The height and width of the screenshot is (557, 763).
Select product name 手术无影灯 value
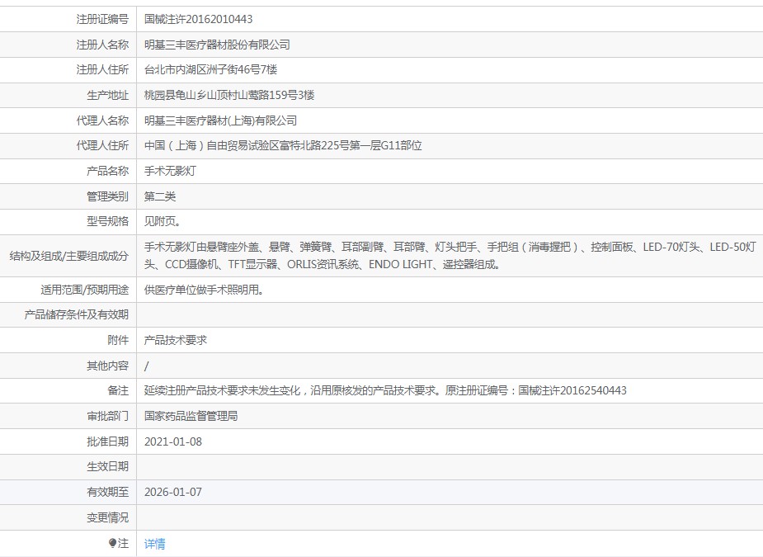(170, 171)
